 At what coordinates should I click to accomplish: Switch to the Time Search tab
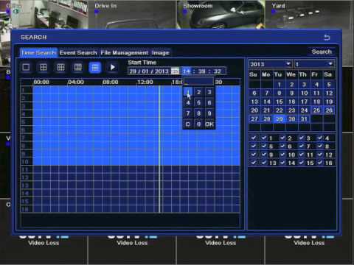pyautogui.click(x=38, y=52)
